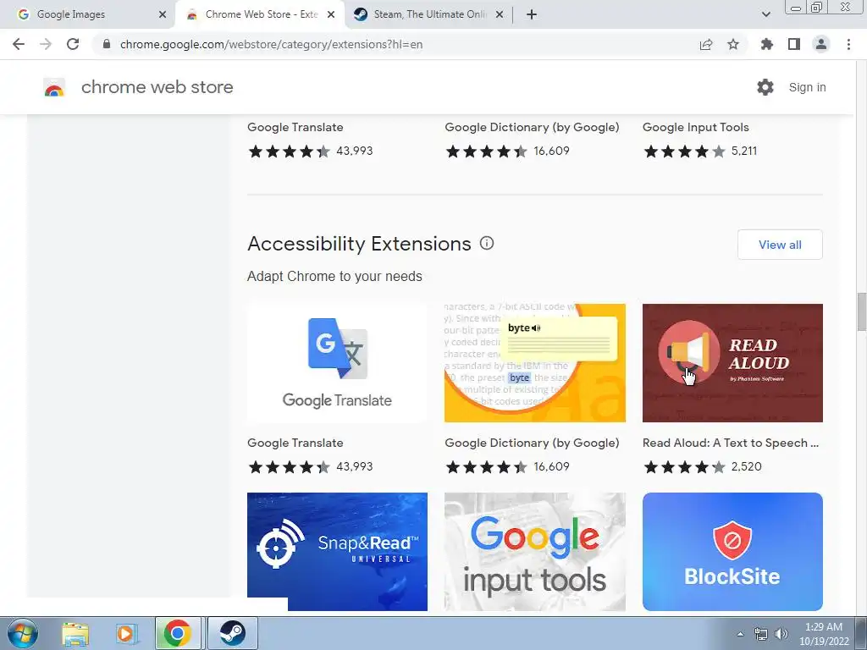Toggle the Chrome side panel
Image resolution: width=867 pixels, height=650 pixels.
(x=794, y=44)
